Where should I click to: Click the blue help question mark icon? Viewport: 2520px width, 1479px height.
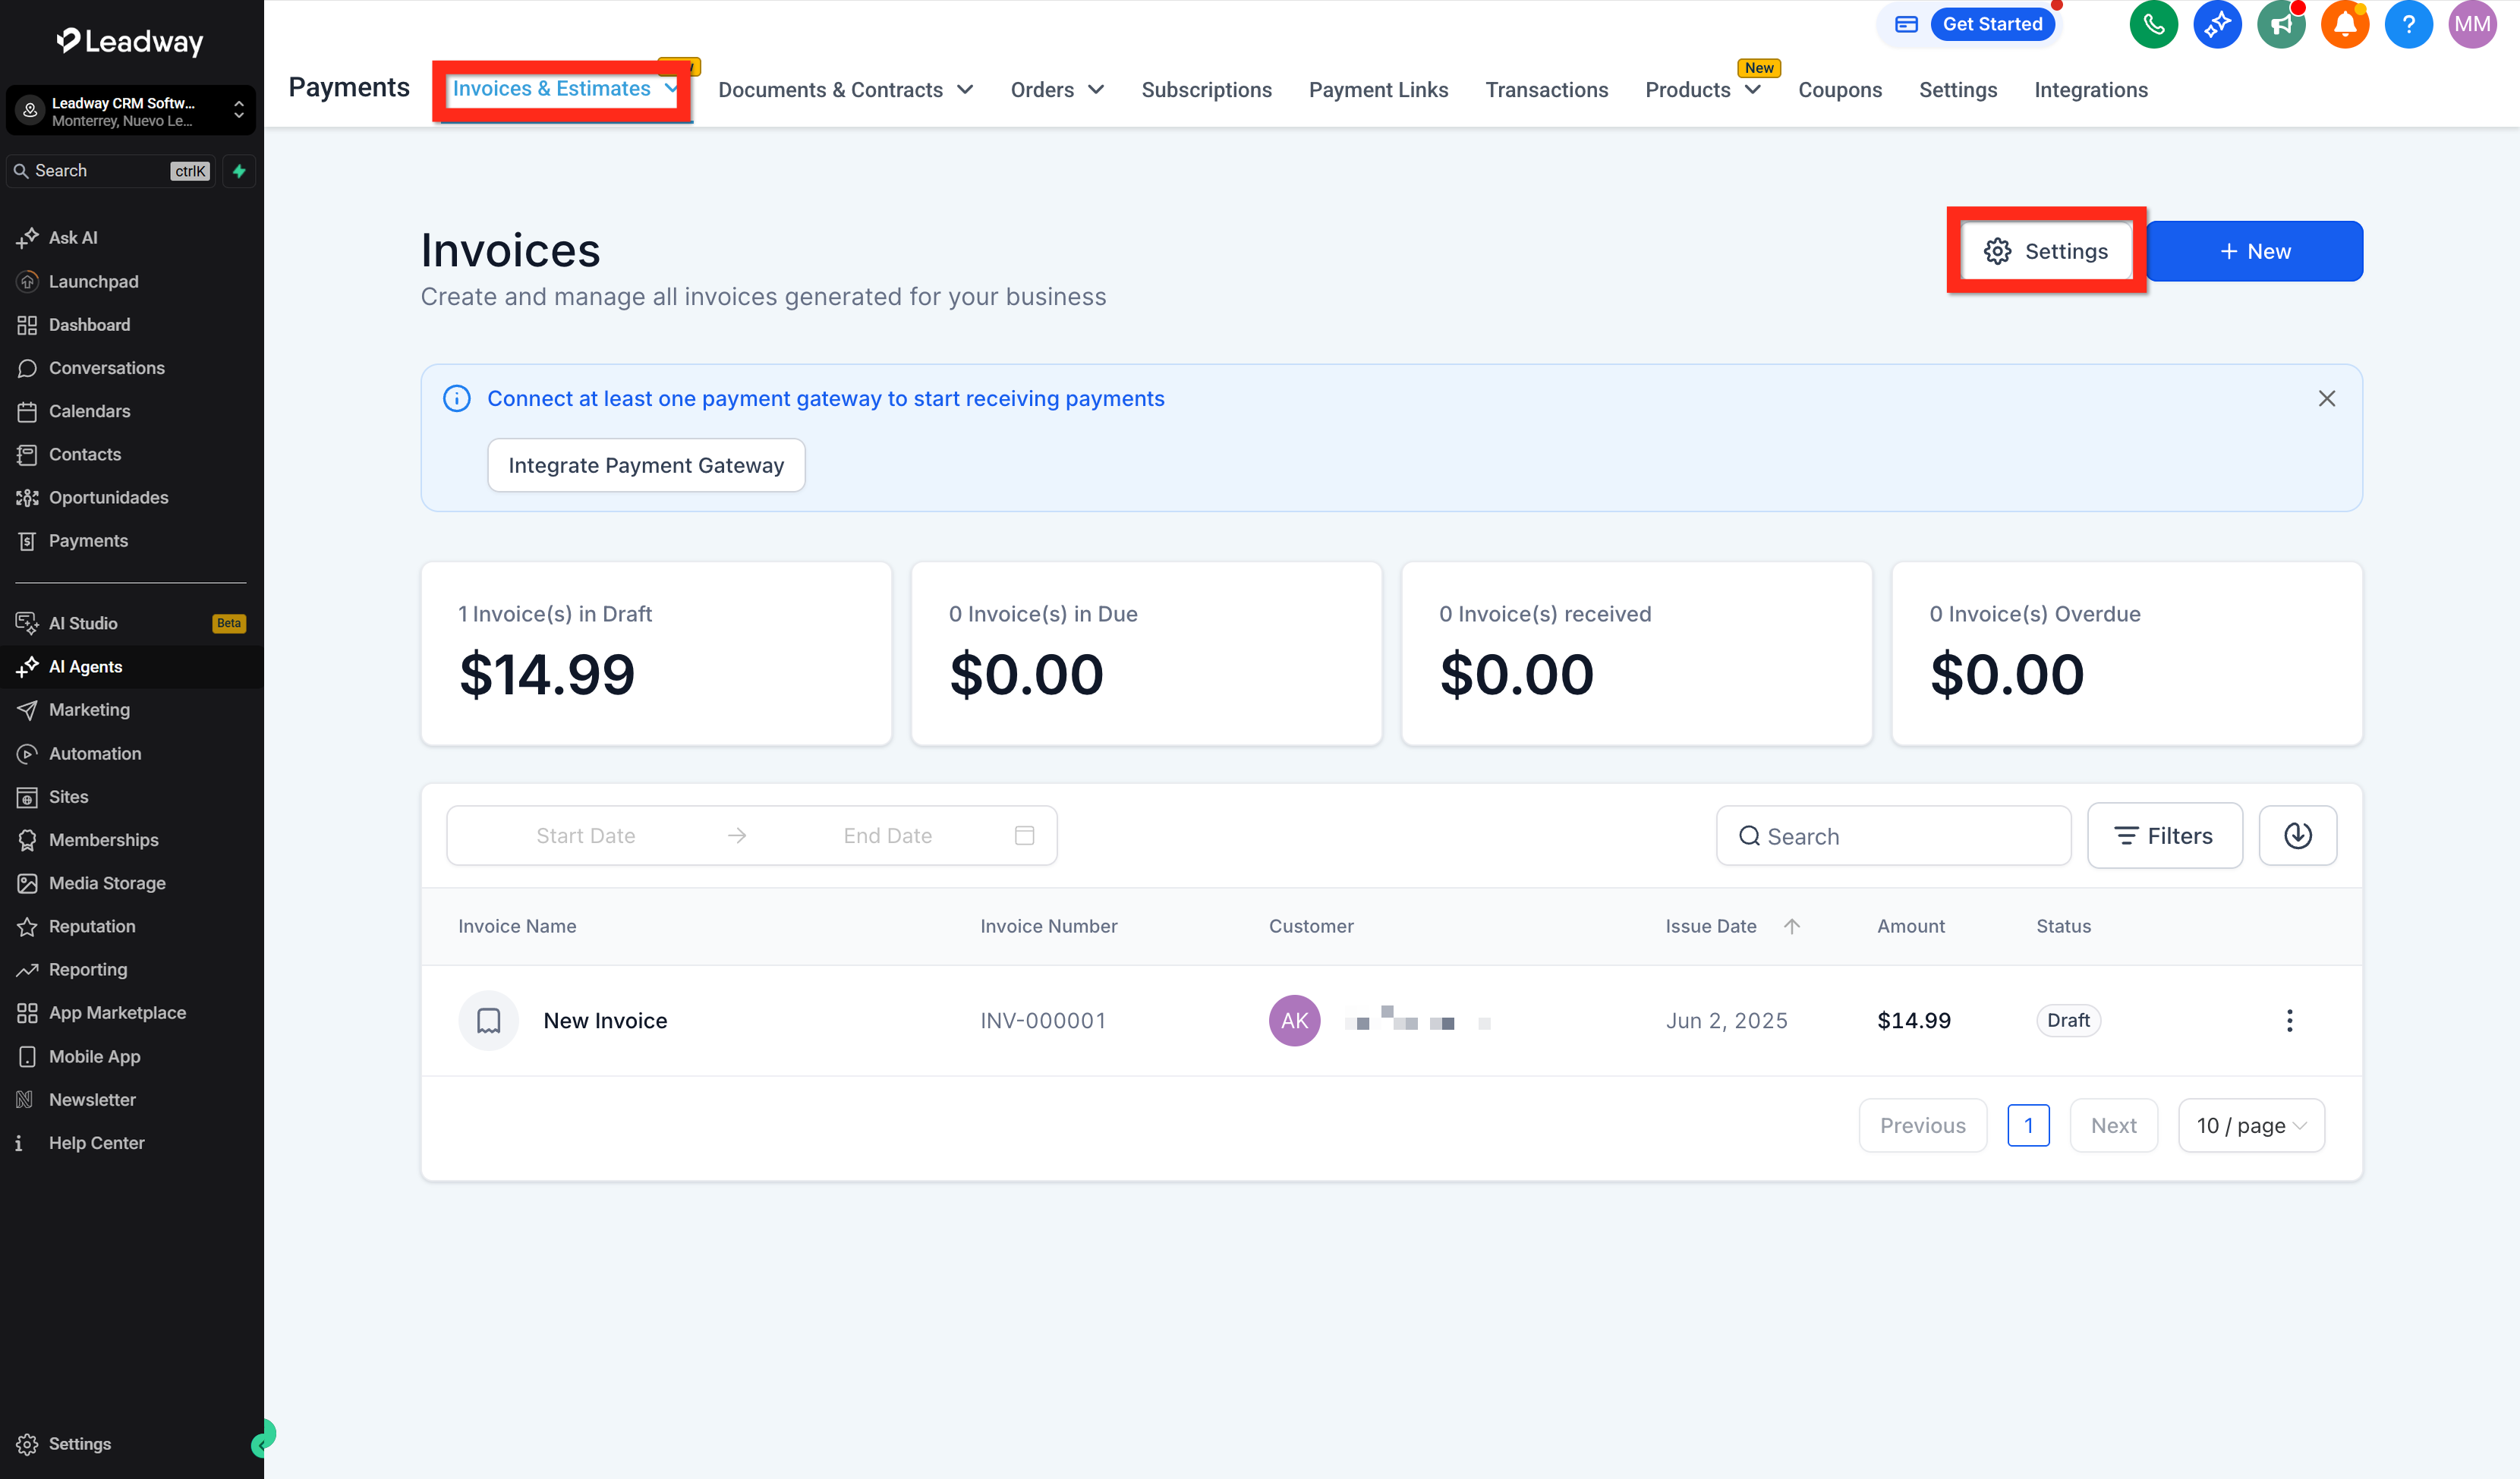2408,24
